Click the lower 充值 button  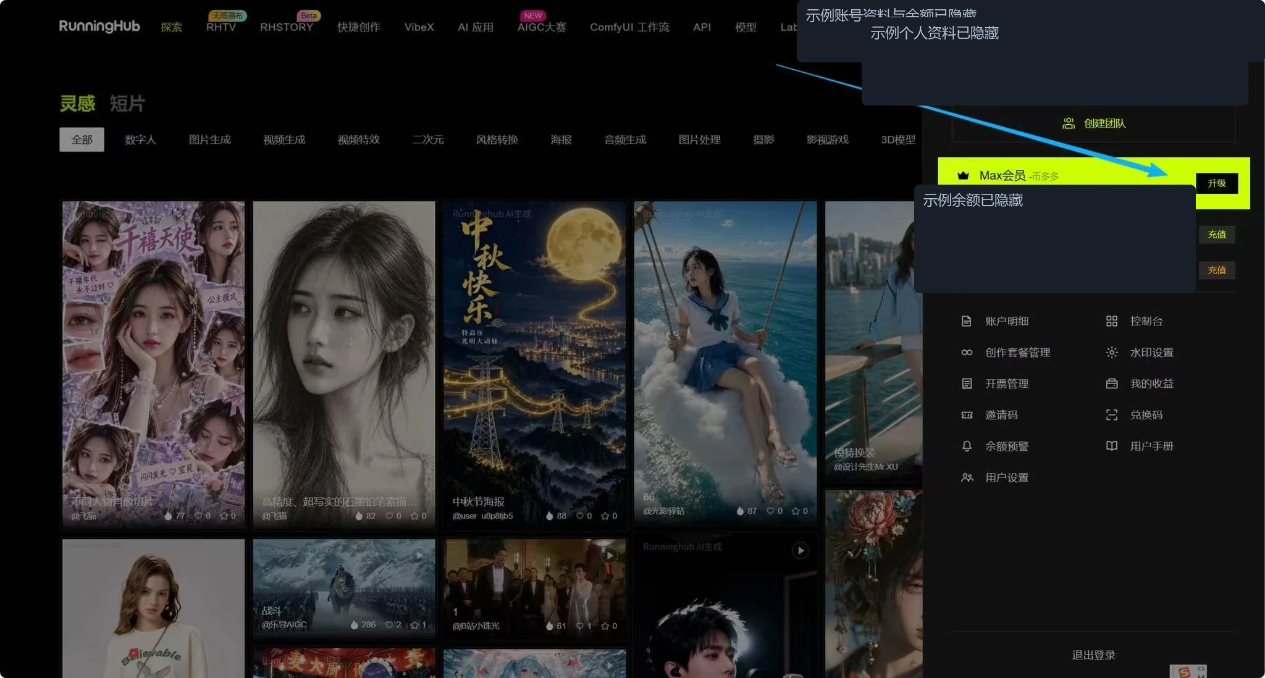1217,270
